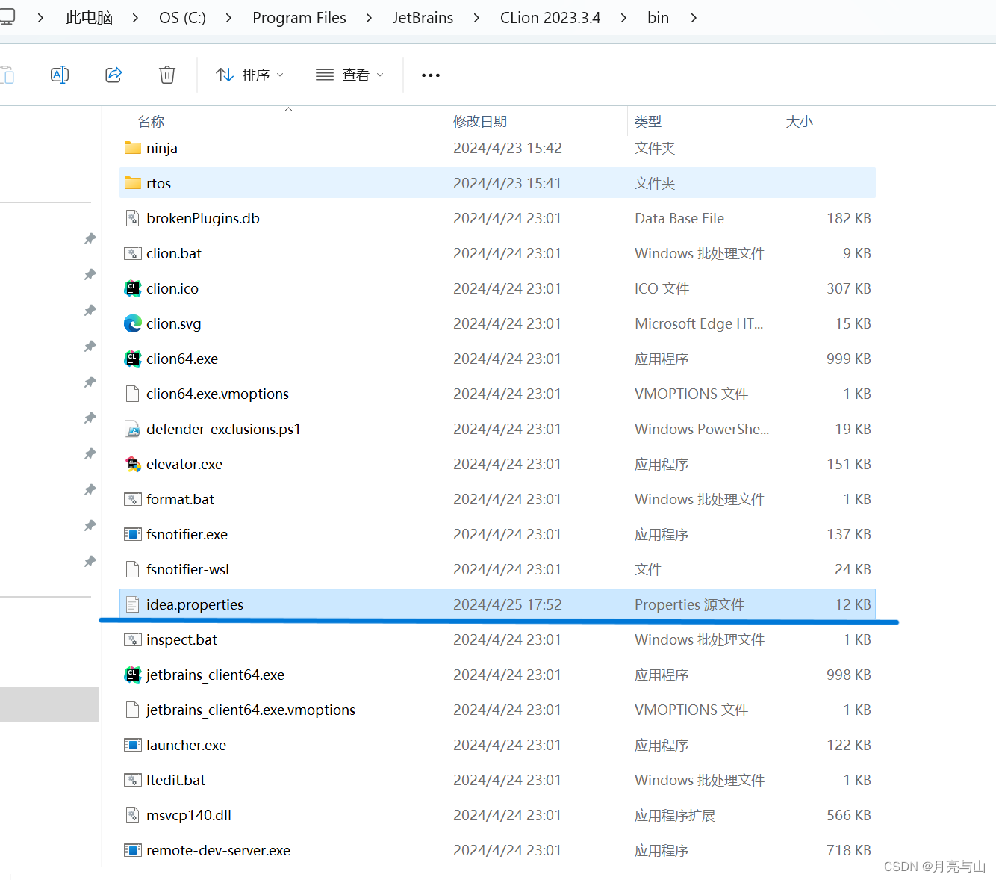The width and height of the screenshot is (996, 880).
Task: Expand the chevron after OS (C:)
Action: click(x=228, y=18)
